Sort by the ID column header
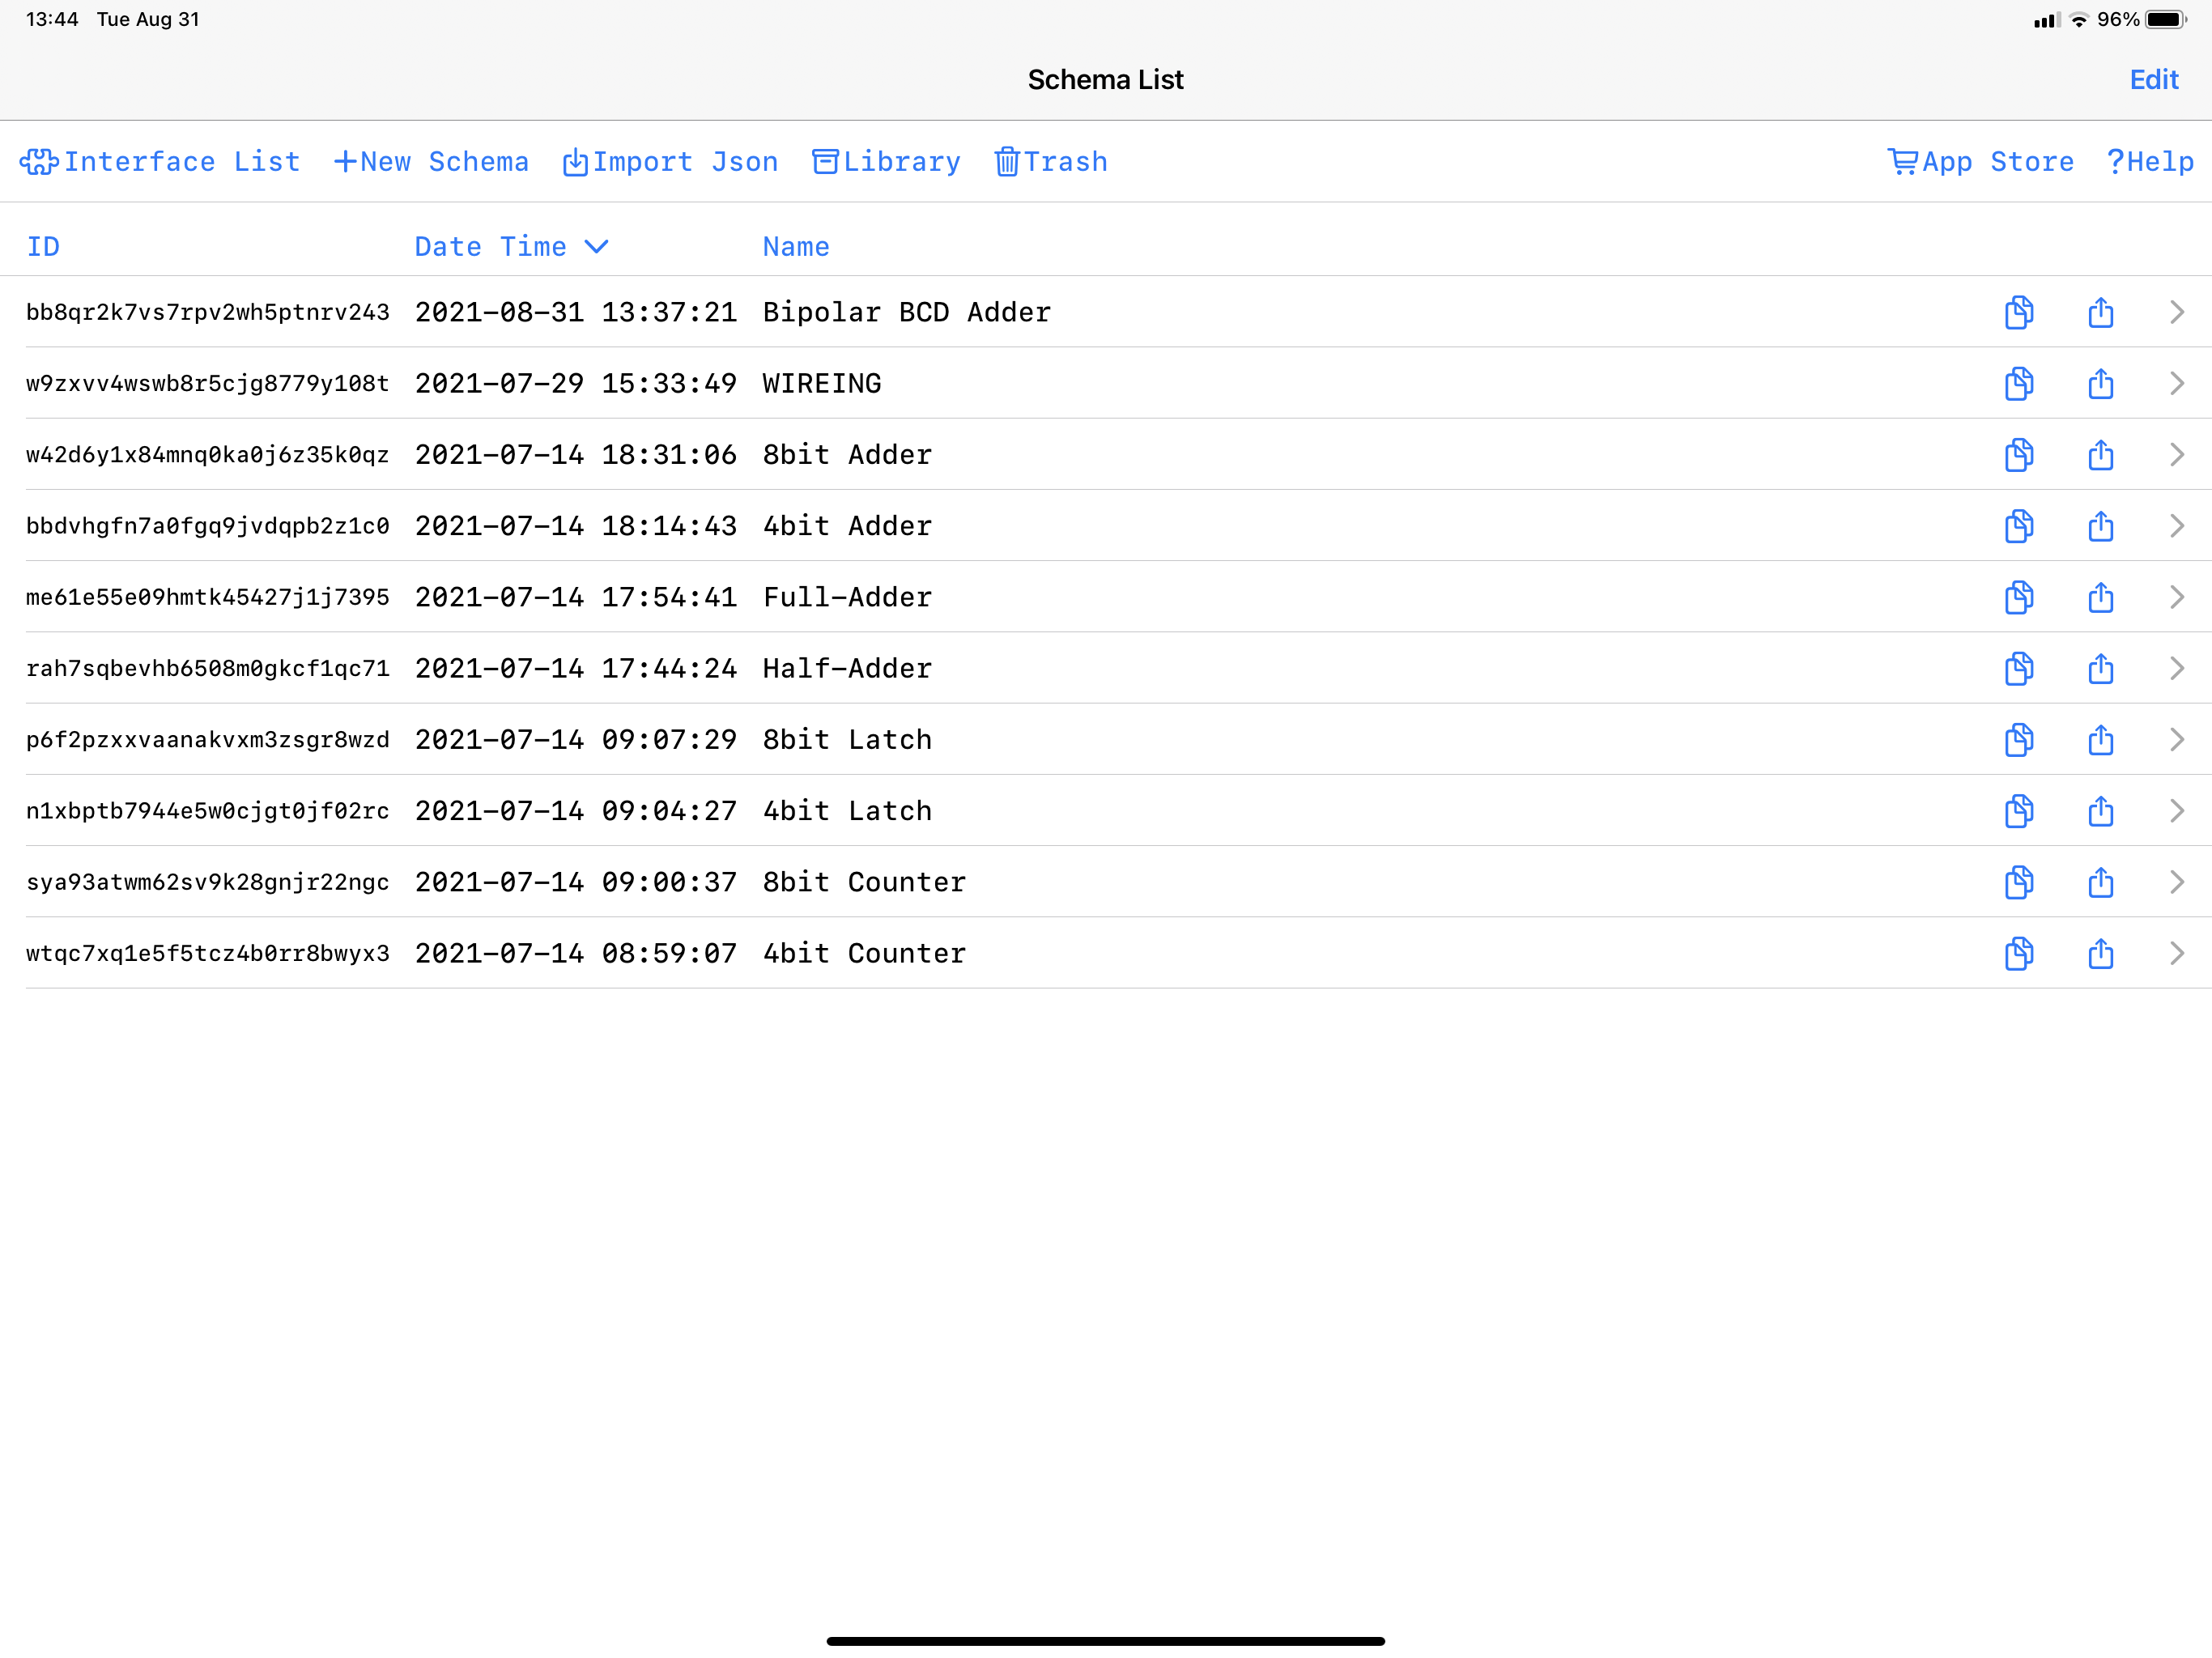Viewport: 2212px width, 1658px height. 43,247
